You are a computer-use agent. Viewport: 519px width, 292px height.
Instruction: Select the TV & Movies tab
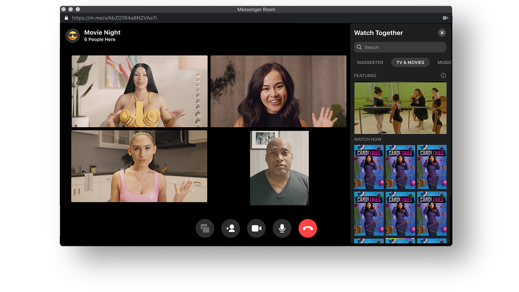(x=410, y=63)
